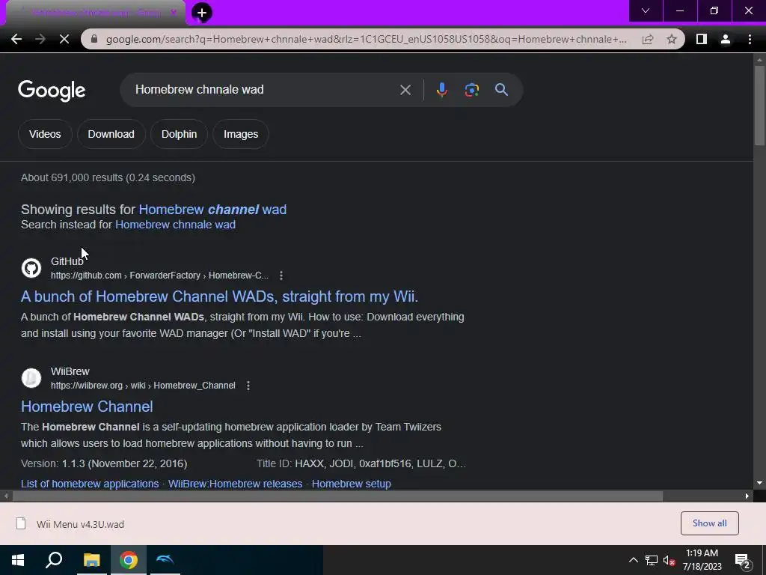766x575 pixels.
Task: Open the Chrome three-dot menu
Action: [750, 39]
